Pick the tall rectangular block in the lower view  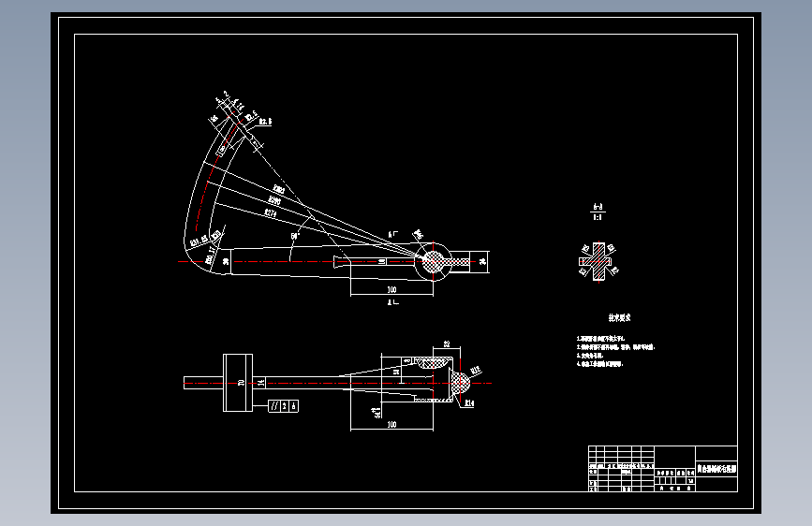[238, 383]
